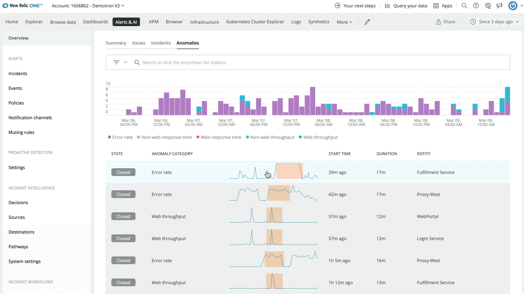The width and height of the screenshot is (524, 294).
Task: Click the START TIME column header
Action: (339, 154)
